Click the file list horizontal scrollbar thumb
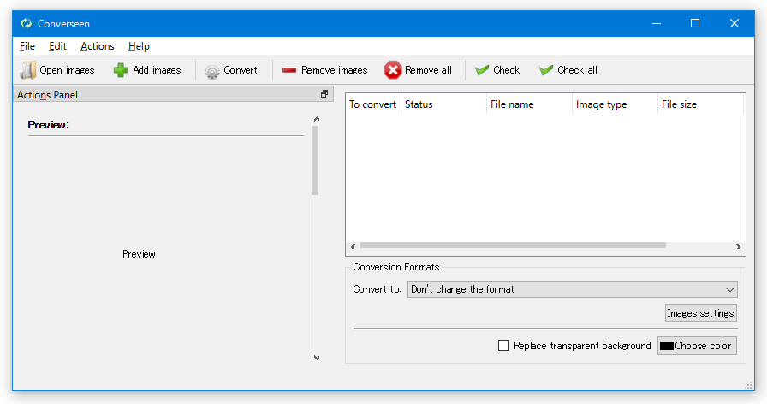 513,246
